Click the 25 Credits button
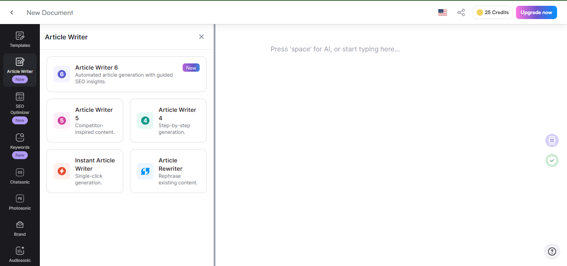The image size is (567, 266). click(492, 12)
